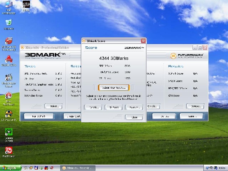Click taskbar clock
The height and width of the screenshot is (171, 228).
(222, 168)
